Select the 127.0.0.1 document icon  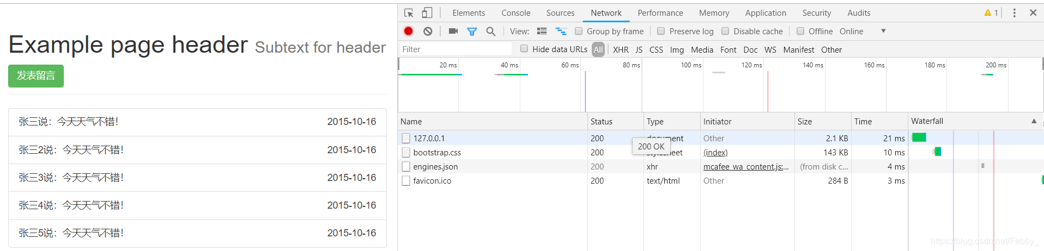coord(405,138)
